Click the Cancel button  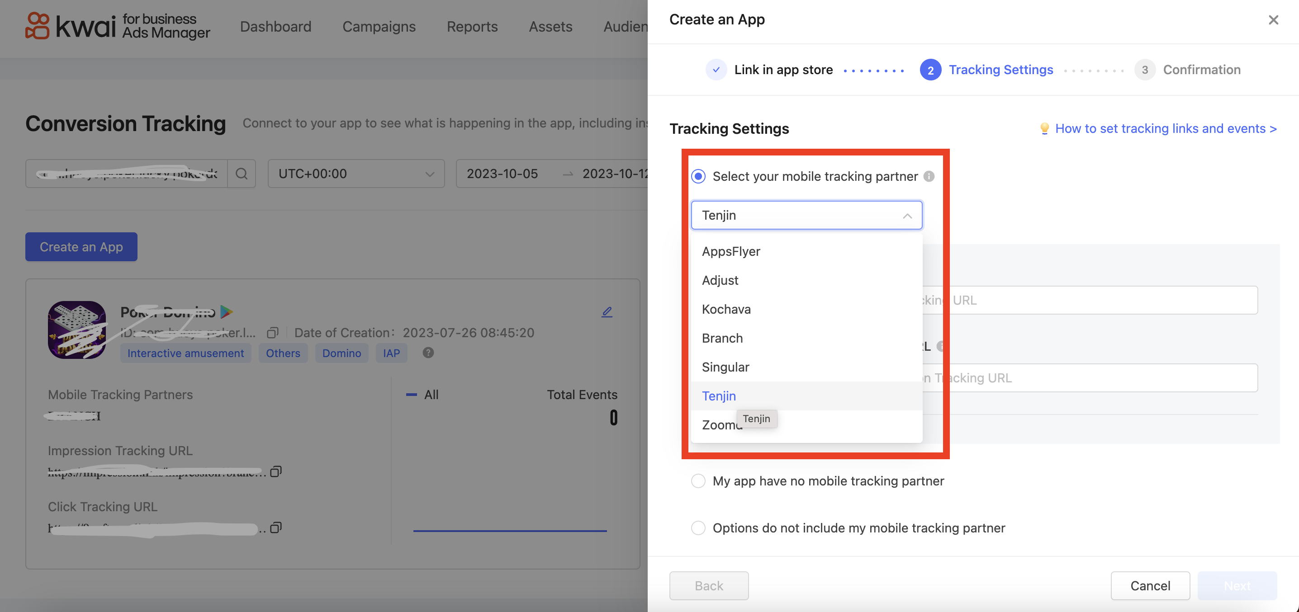click(x=1150, y=586)
